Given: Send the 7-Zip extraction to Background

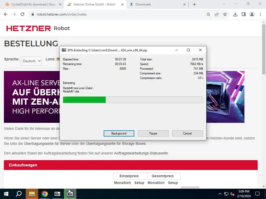Looking at the screenshot, I should point(119,133).
